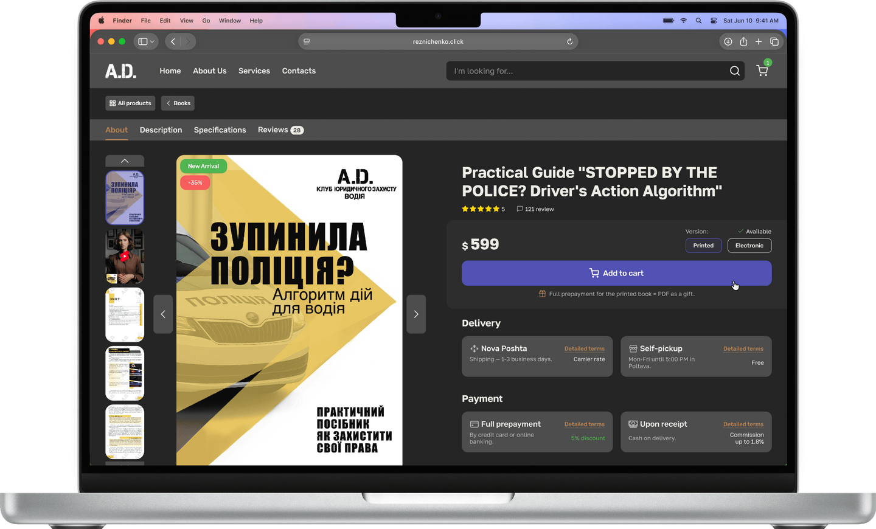Select the fourth thumbnail with page spread
The height and width of the screenshot is (529, 876).
pos(125,373)
